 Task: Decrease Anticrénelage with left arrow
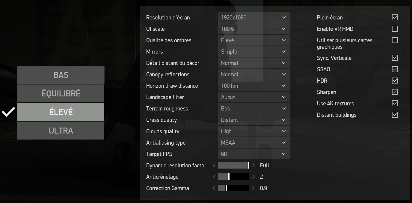(214, 177)
